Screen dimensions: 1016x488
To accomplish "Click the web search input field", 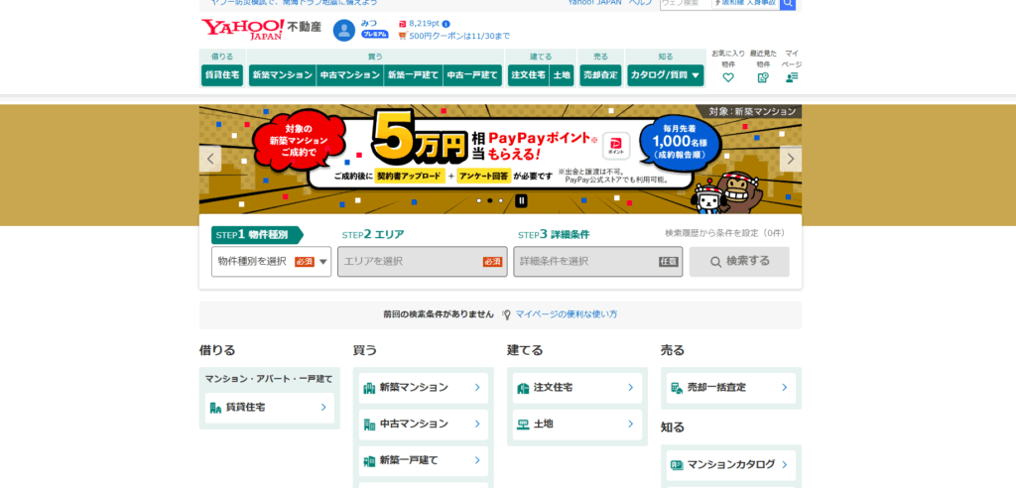I will 685,4.
